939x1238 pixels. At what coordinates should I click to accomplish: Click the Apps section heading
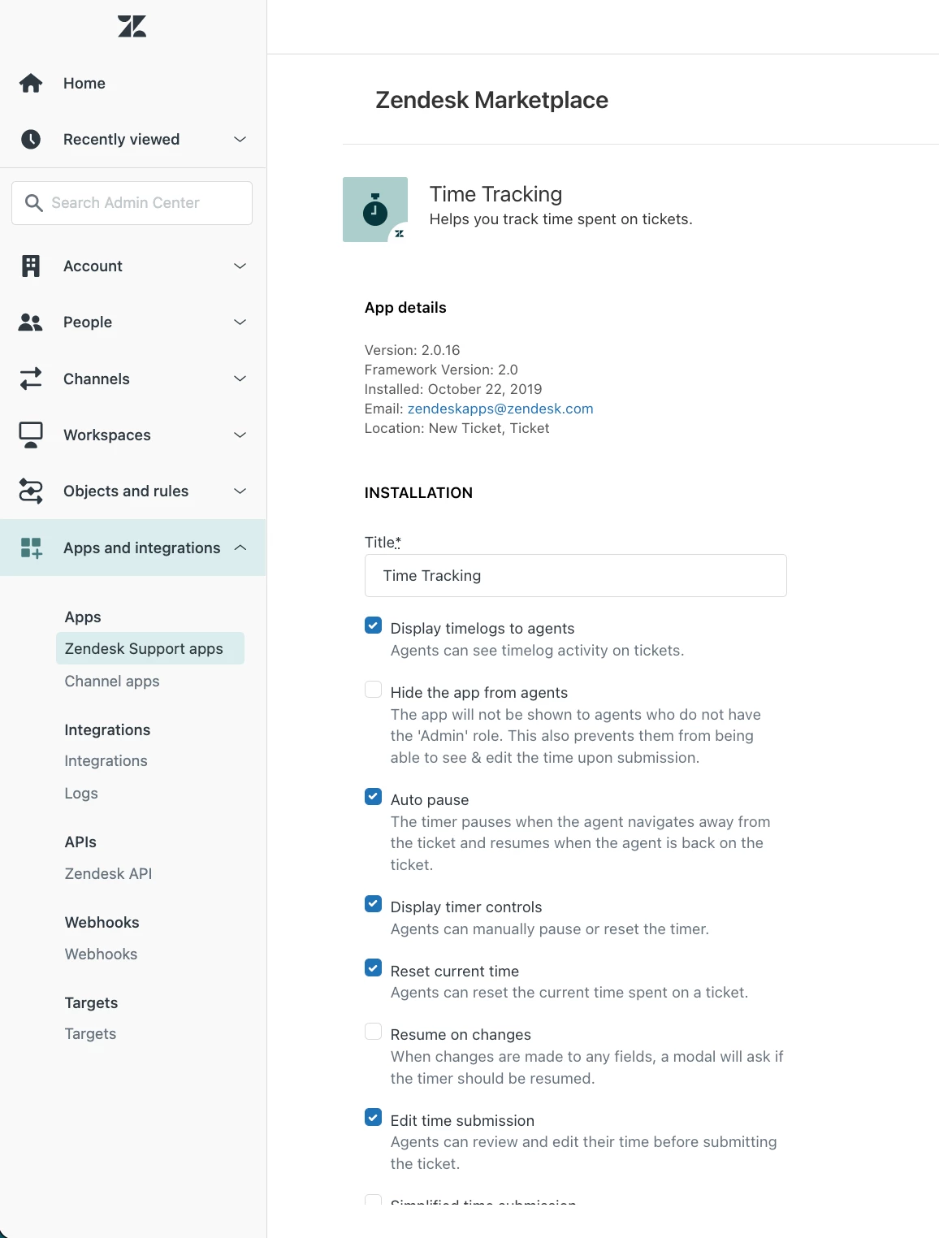(x=83, y=617)
